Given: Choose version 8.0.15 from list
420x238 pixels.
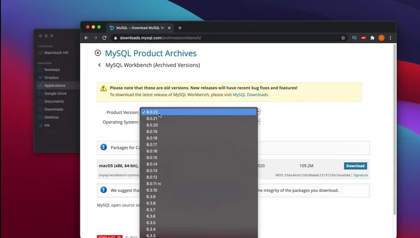Looking at the screenshot, I should click(x=199, y=158).
